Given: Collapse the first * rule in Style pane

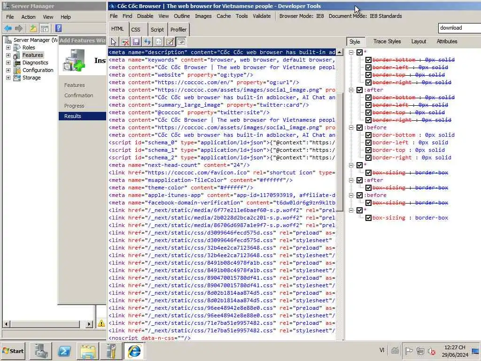Looking at the screenshot, I should click(351, 52).
